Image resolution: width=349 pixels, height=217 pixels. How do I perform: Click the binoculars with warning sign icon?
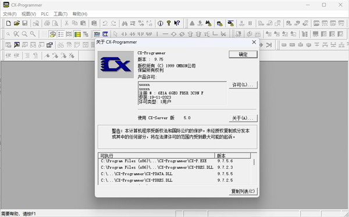click(208, 23)
